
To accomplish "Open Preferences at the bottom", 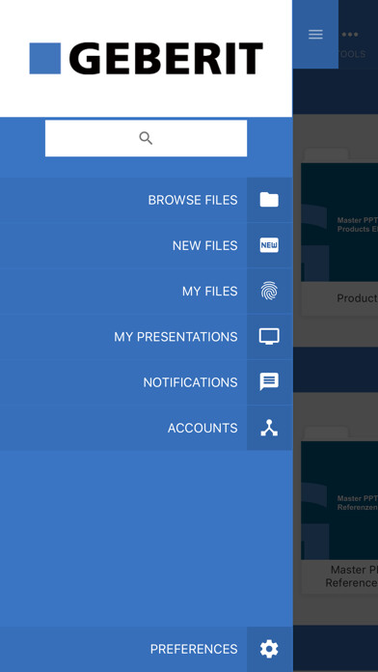I will click(194, 649).
